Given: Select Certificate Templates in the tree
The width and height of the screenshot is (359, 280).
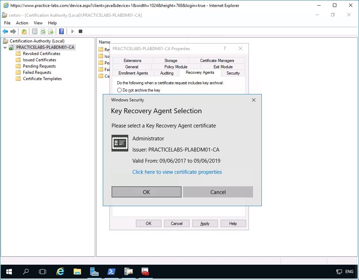Looking at the screenshot, I should (42, 79).
